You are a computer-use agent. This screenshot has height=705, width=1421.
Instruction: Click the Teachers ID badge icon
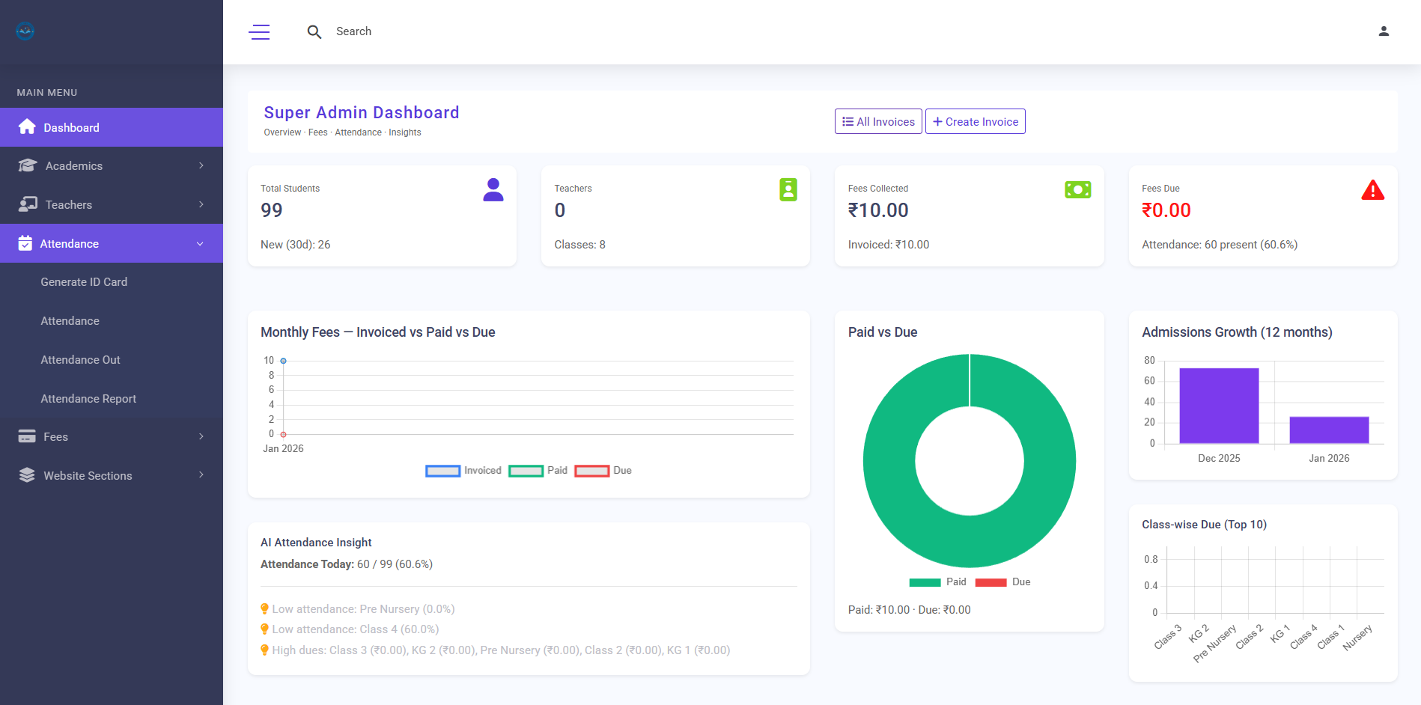click(788, 190)
